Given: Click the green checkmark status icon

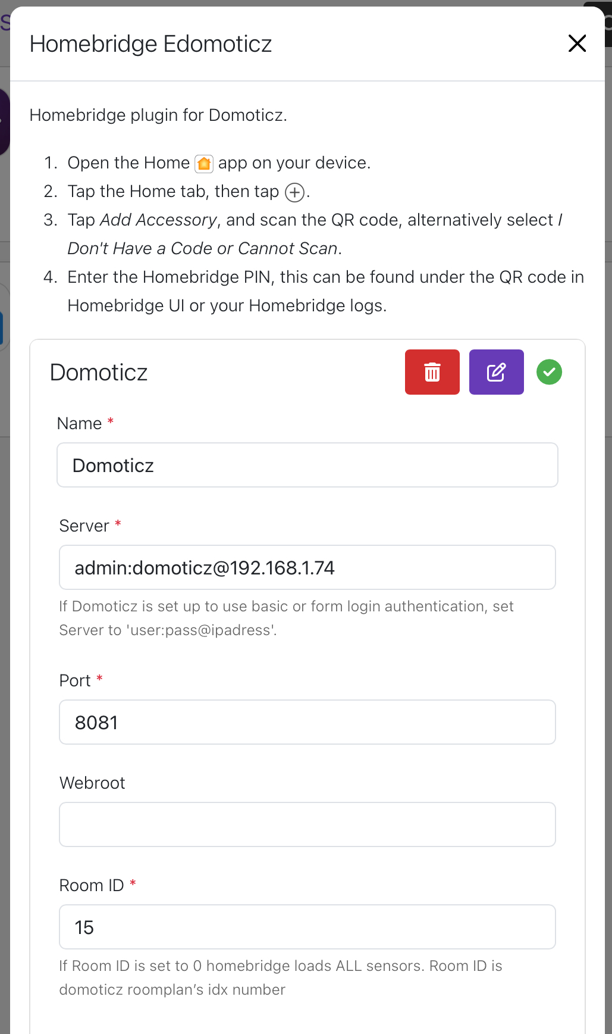Looking at the screenshot, I should point(549,372).
